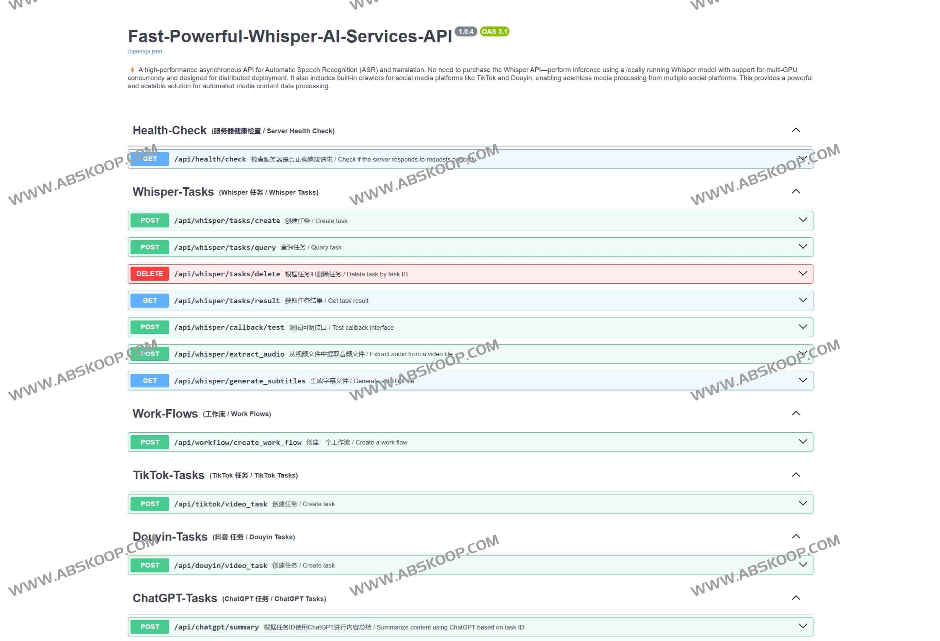
Task: Open the /openapi.json link
Action: (x=145, y=52)
